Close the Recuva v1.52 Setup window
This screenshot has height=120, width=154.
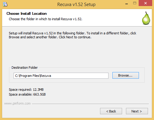coord(145,3)
